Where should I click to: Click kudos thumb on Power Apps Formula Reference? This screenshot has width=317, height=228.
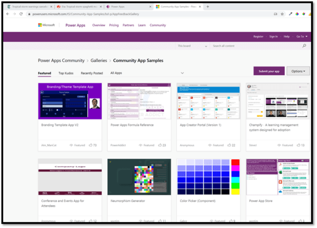point(160,145)
